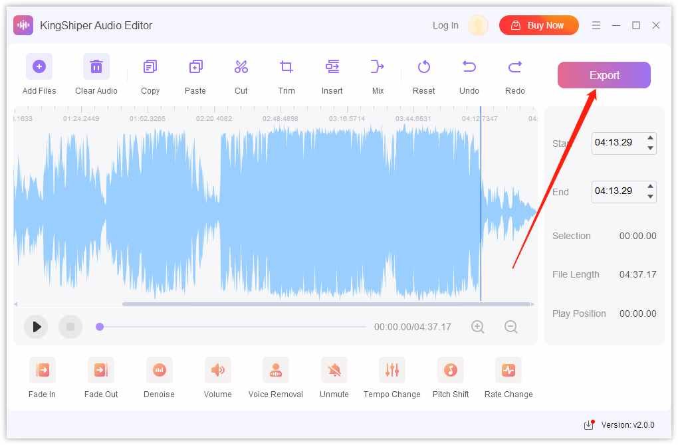Click the user avatar icon
Screen dimensions: 678x445
478,25
